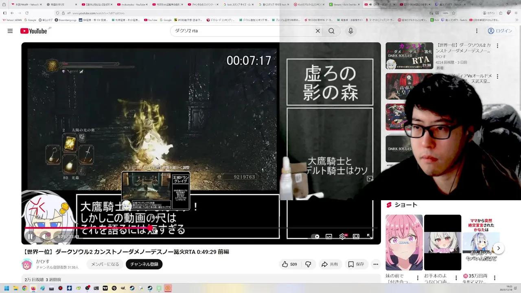Save the video with 保存
The height and width of the screenshot is (293, 521).
click(x=356, y=264)
